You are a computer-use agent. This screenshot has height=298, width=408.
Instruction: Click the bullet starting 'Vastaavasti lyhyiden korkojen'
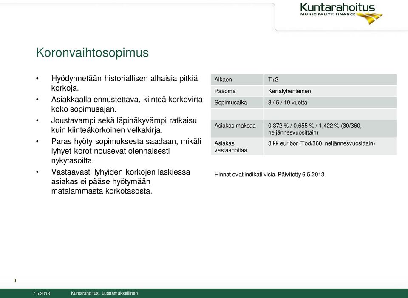(120, 181)
